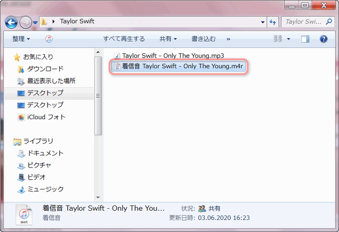Image resolution: width=339 pixels, height=232 pixels.
Task: Click the Refresh button next to address bar
Action: click(x=273, y=22)
